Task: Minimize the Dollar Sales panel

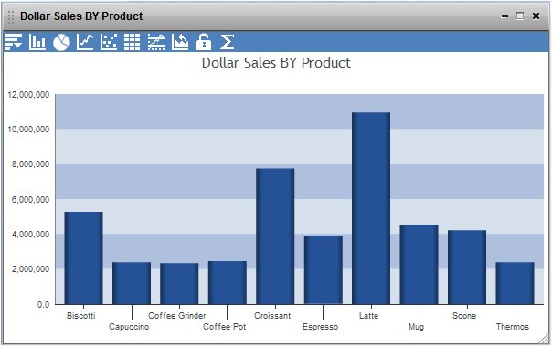Action: (504, 16)
